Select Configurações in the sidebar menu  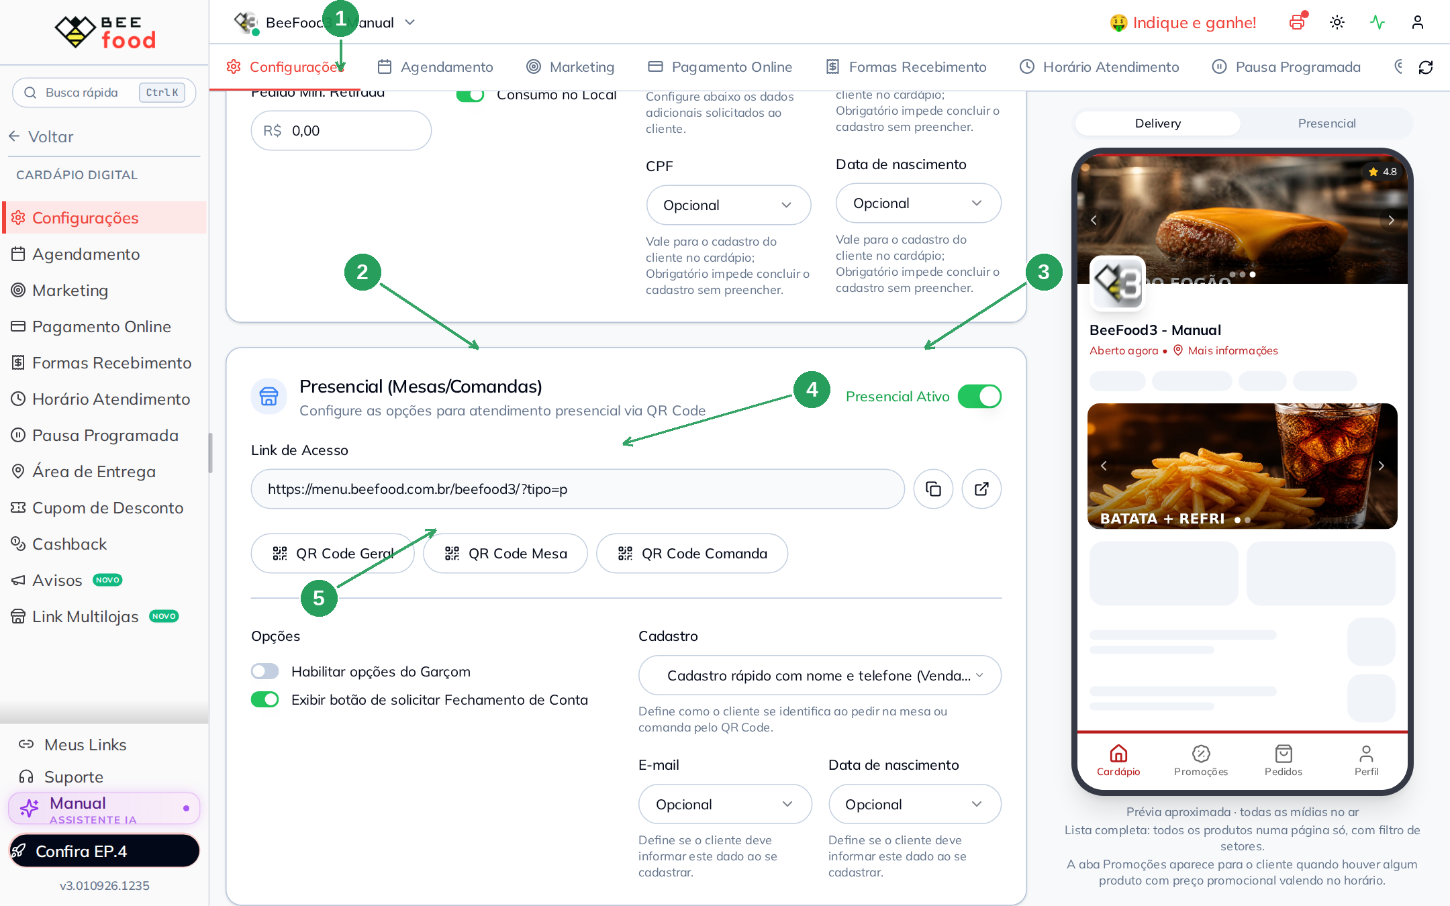coord(105,218)
